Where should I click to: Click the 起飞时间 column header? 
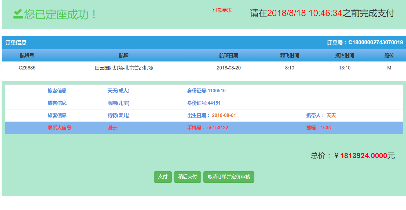290,56
